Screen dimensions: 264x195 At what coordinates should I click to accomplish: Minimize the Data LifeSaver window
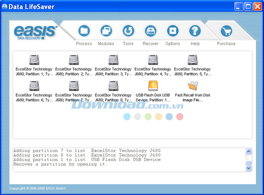[x=239, y=7]
